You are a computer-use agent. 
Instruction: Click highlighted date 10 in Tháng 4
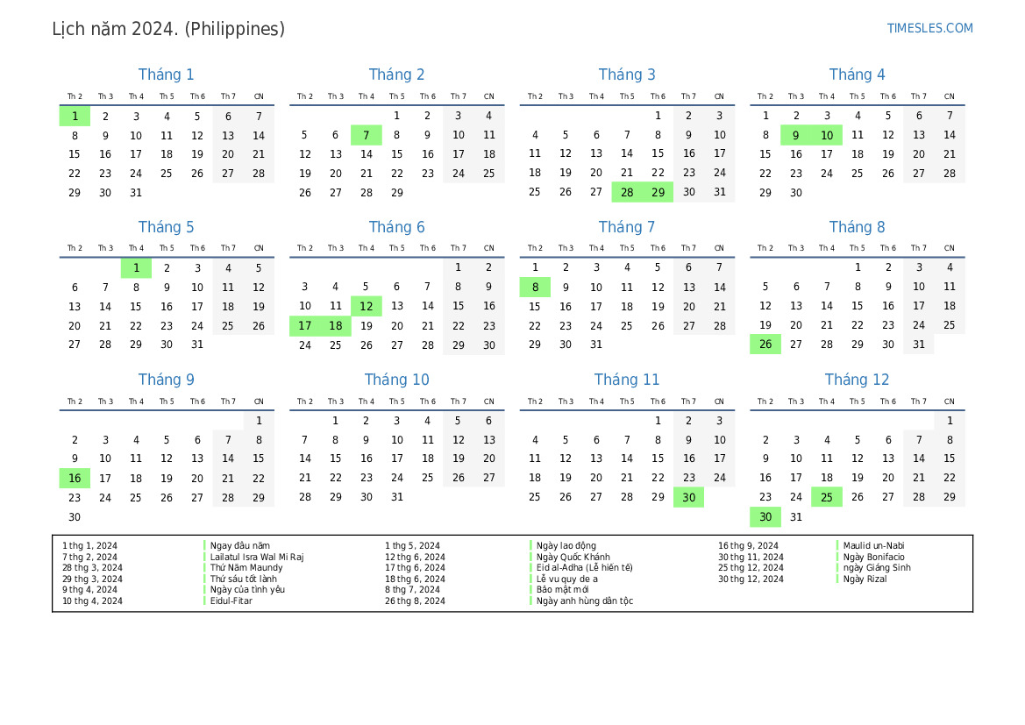[827, 135]
